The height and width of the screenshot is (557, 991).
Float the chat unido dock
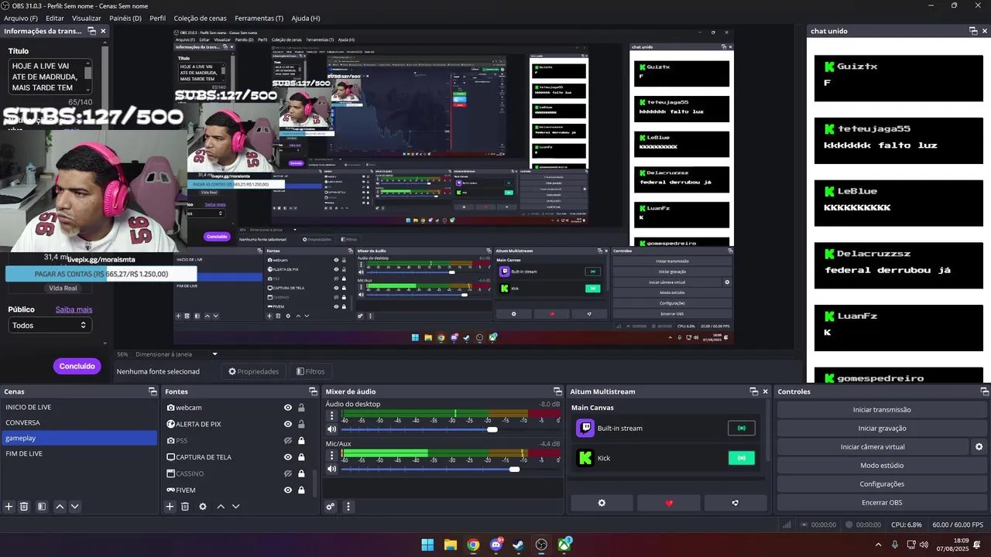(973, 31)
